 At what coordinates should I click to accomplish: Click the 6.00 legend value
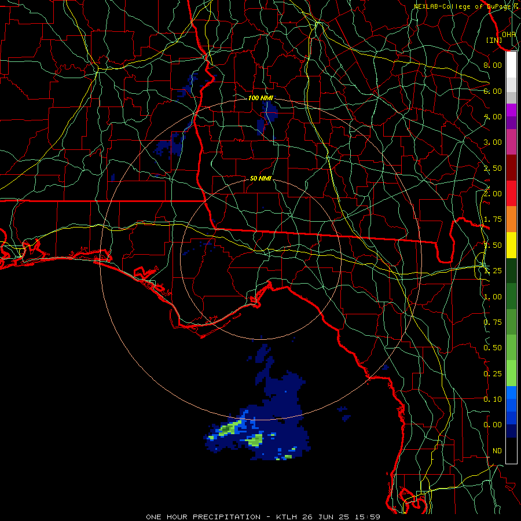coord(493,91)
